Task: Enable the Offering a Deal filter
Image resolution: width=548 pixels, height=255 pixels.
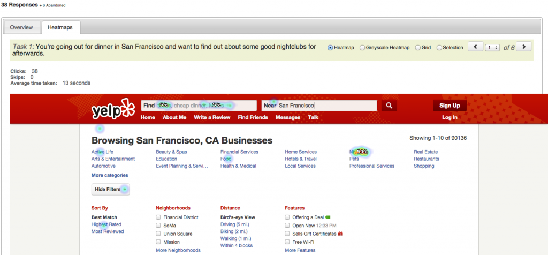Action: 287,217
